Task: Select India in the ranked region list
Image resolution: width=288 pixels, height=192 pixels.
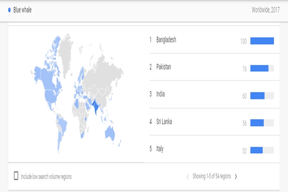Action: pyautogui.click(x=160, y=94)
